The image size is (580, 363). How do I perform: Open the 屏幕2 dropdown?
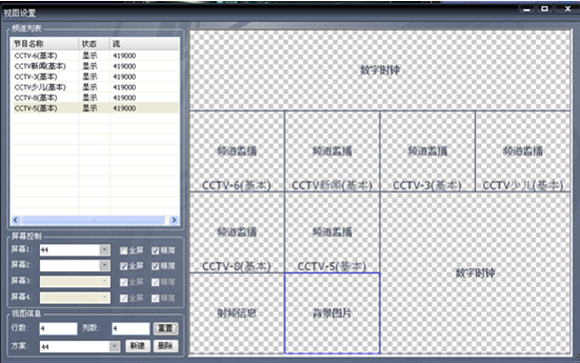point(105,265)
